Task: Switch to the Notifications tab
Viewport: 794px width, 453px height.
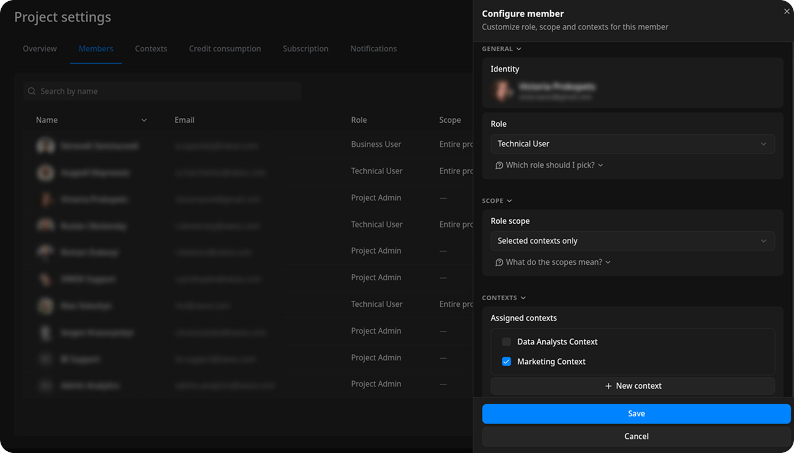Action: [x=373, y=49]
